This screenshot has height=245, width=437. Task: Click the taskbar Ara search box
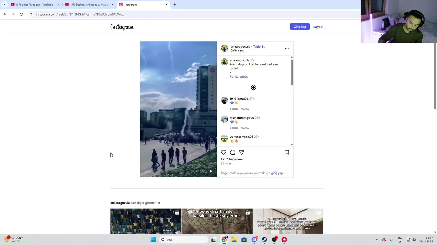[184, 240]
